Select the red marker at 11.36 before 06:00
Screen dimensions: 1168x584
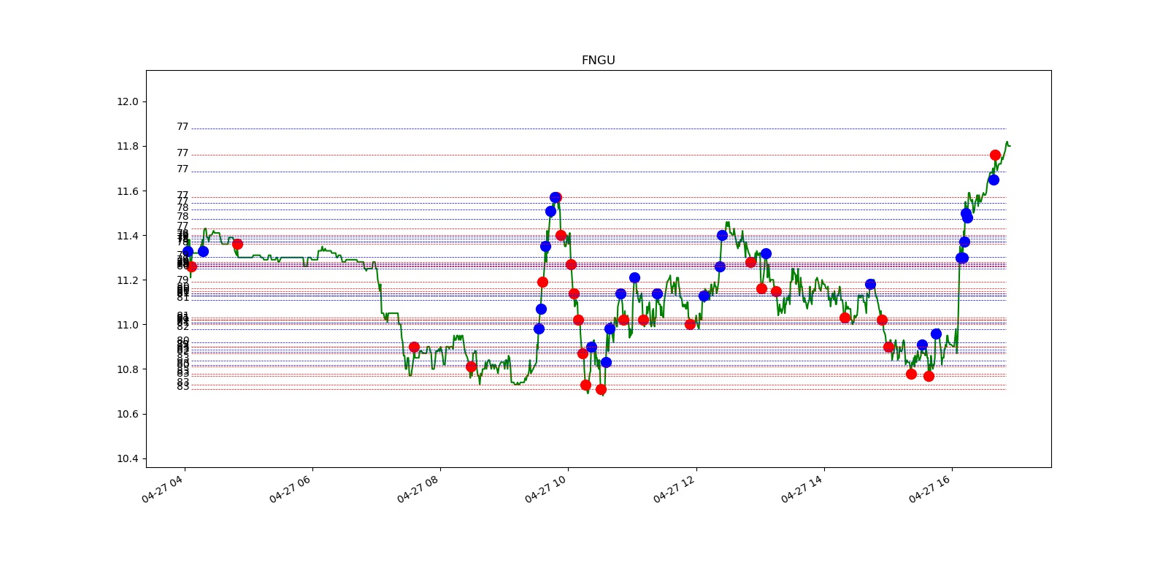[237, 244]
